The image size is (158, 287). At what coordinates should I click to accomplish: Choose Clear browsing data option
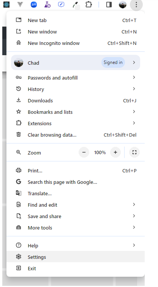click(x=76, y=135)
